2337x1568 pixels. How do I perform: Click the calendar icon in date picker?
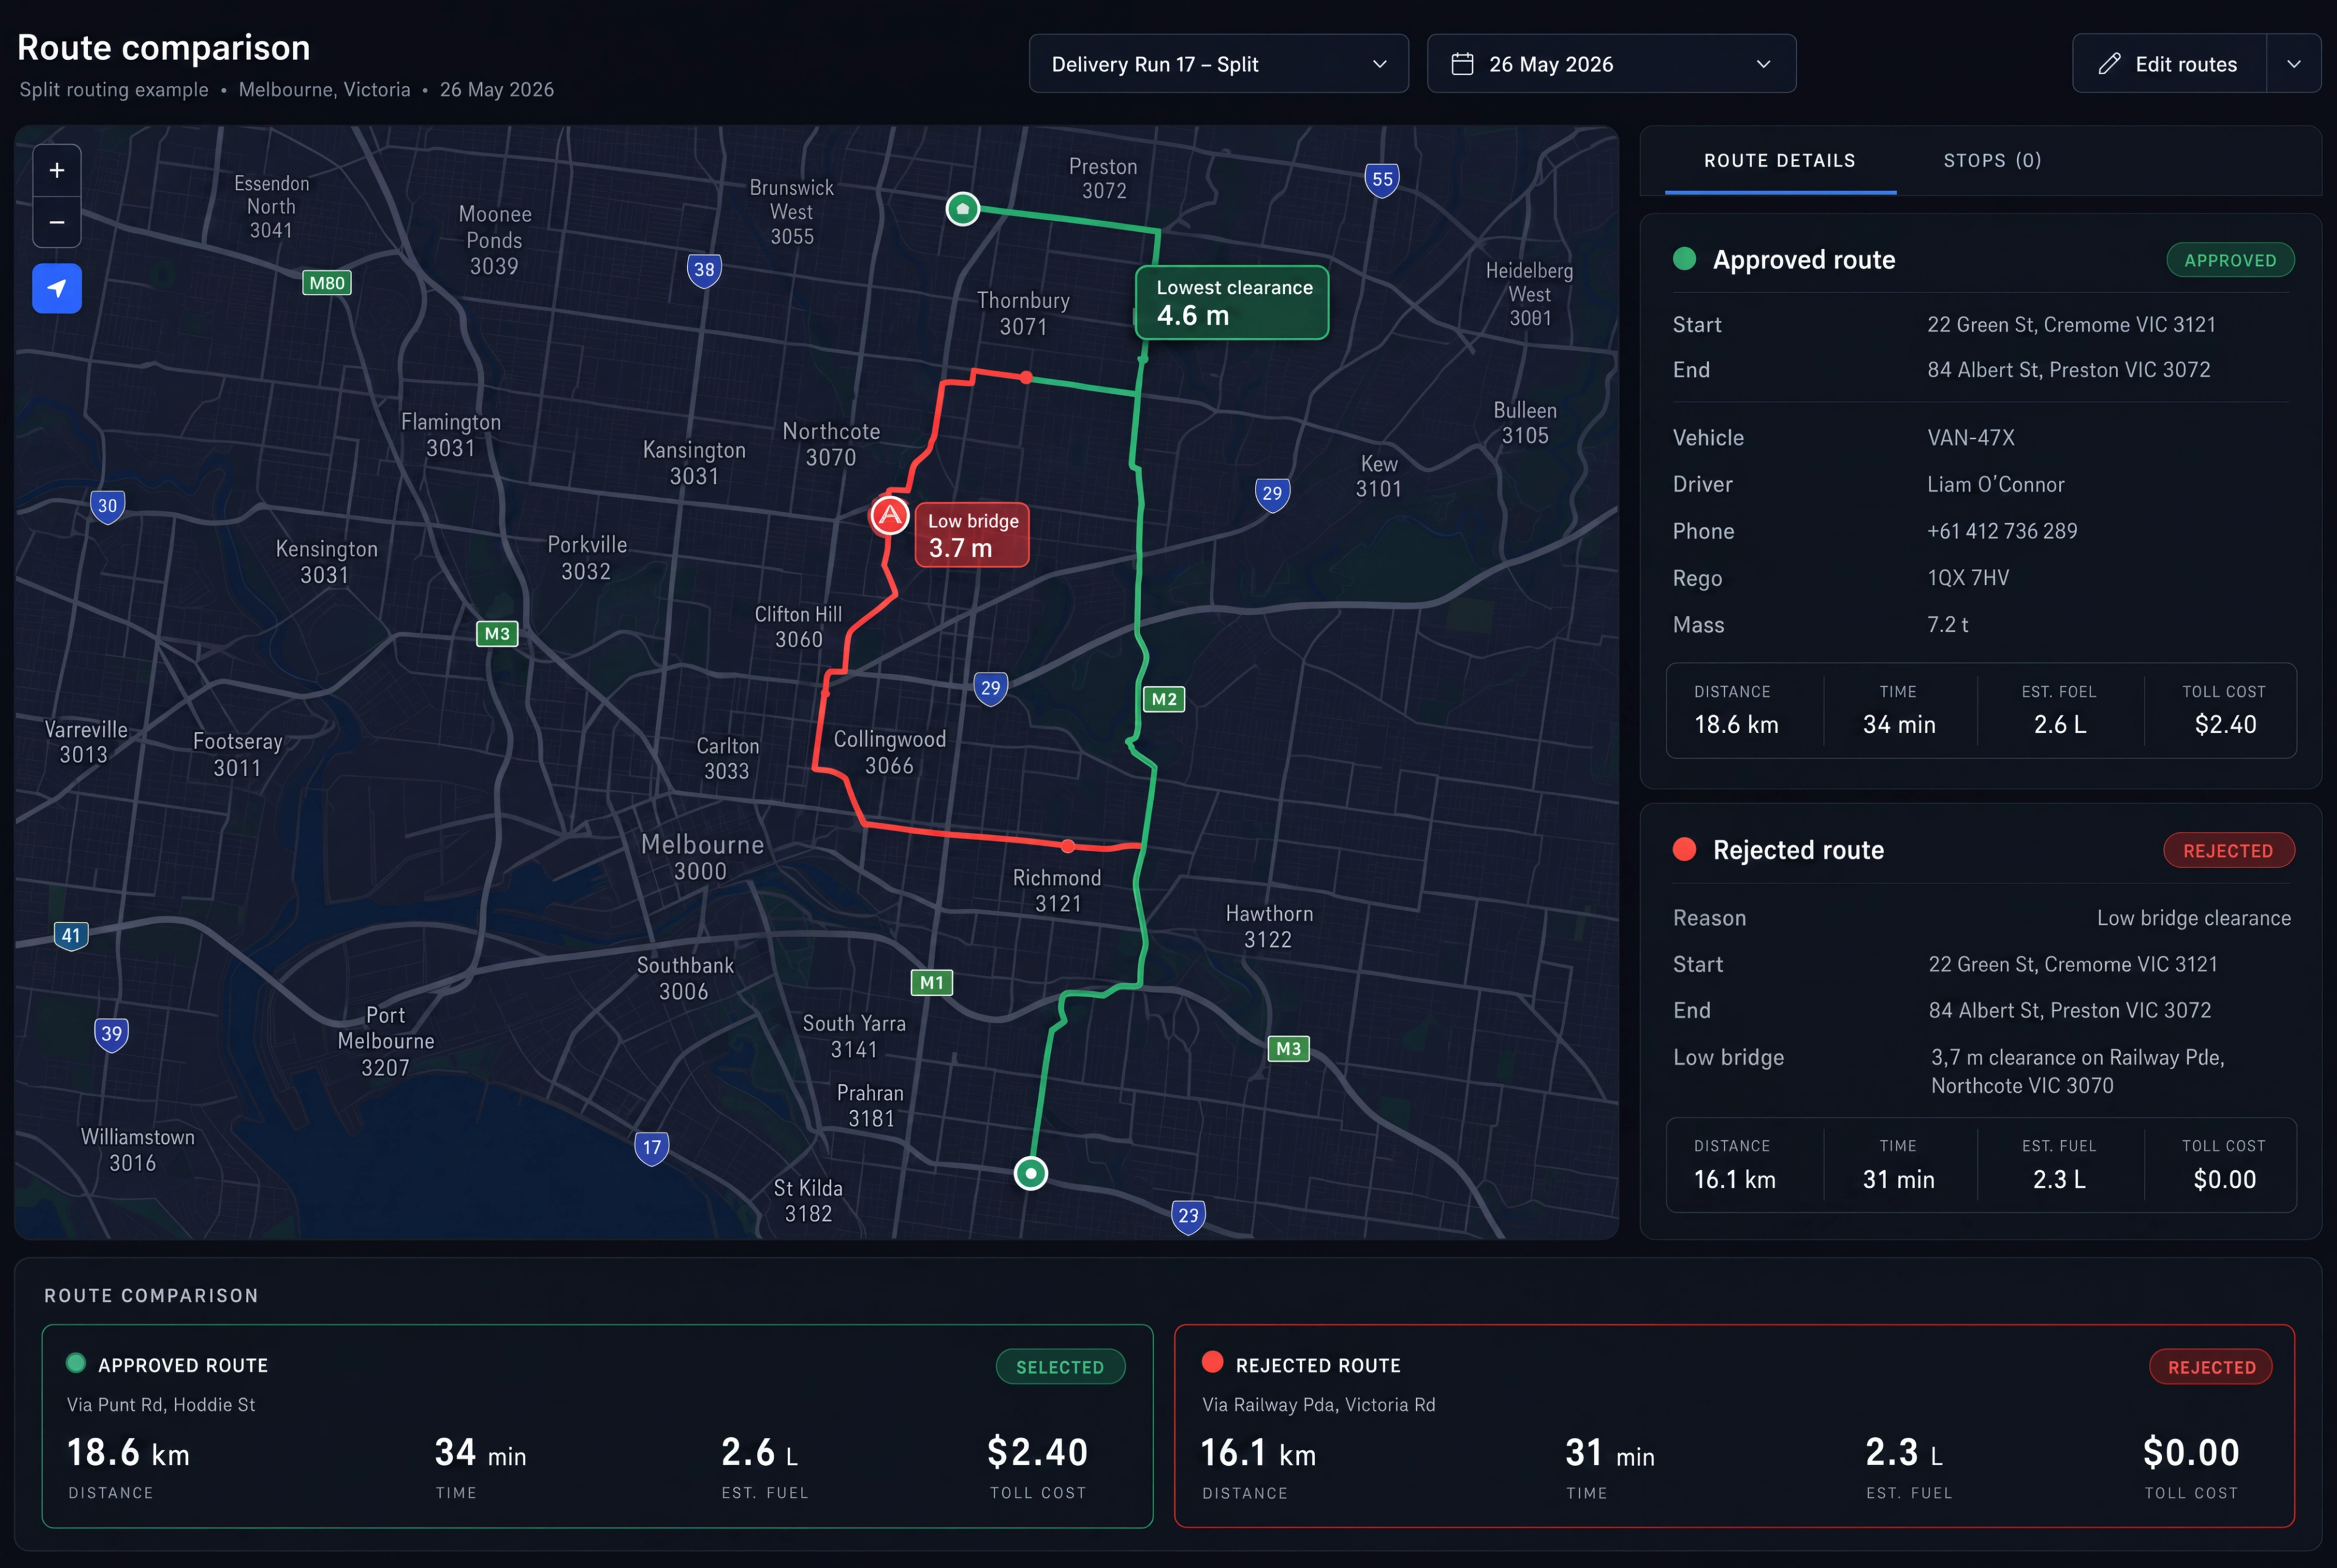pos(1462,64)
